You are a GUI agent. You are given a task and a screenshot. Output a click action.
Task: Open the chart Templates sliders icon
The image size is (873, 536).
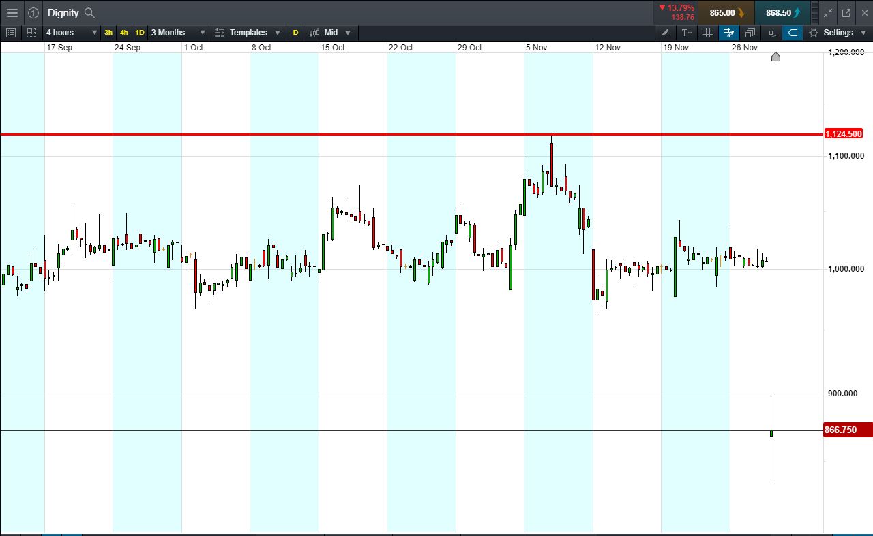coord(220,33)
